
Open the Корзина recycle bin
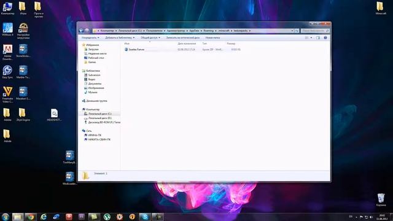click(x=381, y=200)
